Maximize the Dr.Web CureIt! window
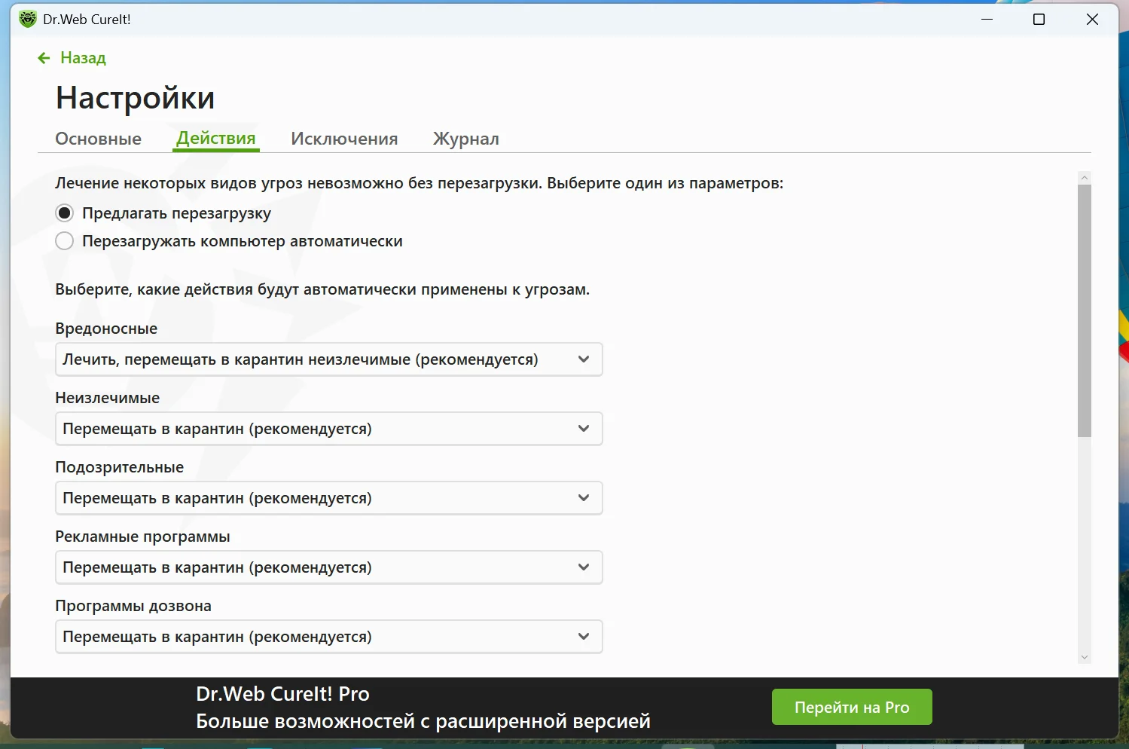 [1039, 20]
